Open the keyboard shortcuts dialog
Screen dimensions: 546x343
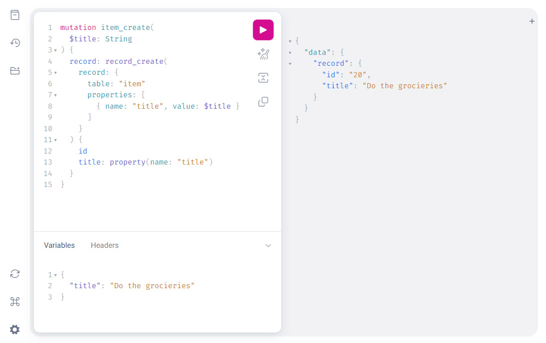tap(14, 302)
